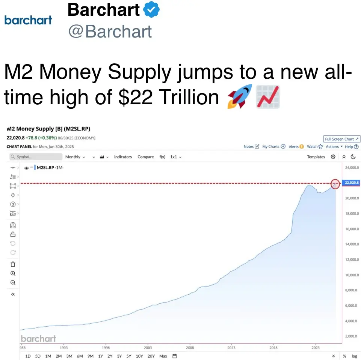The image size is (361, 360).
Task: Toggle dark mode with the moon icon
Action: (x=353, y=157)
